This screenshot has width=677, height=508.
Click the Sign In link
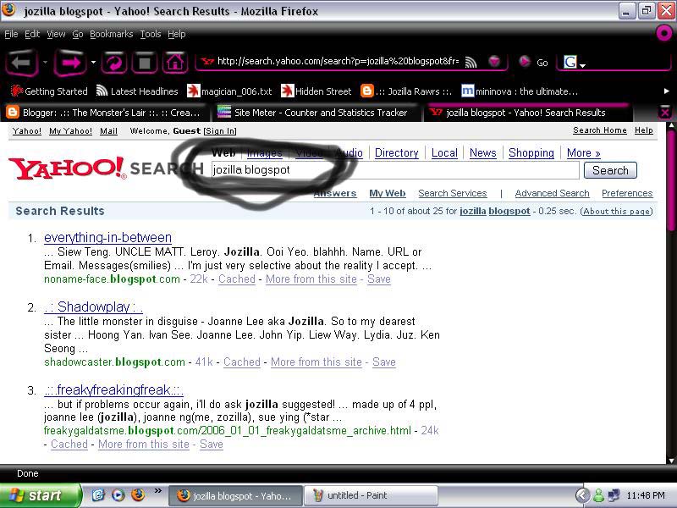[220, 131]
